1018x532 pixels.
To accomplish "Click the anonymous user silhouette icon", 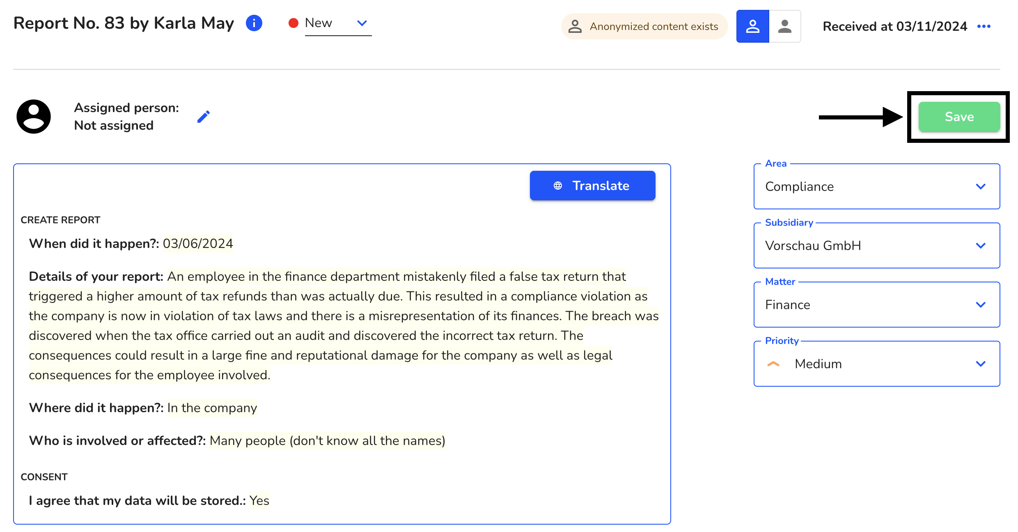I will (783, 26).
